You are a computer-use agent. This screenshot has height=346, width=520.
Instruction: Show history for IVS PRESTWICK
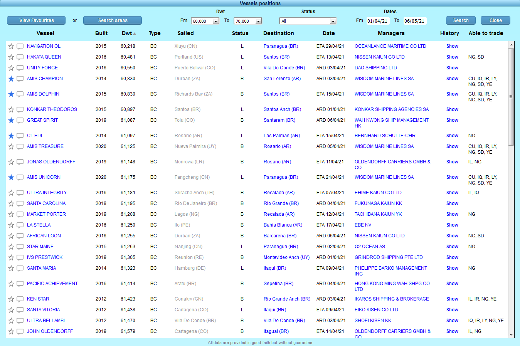452,257
